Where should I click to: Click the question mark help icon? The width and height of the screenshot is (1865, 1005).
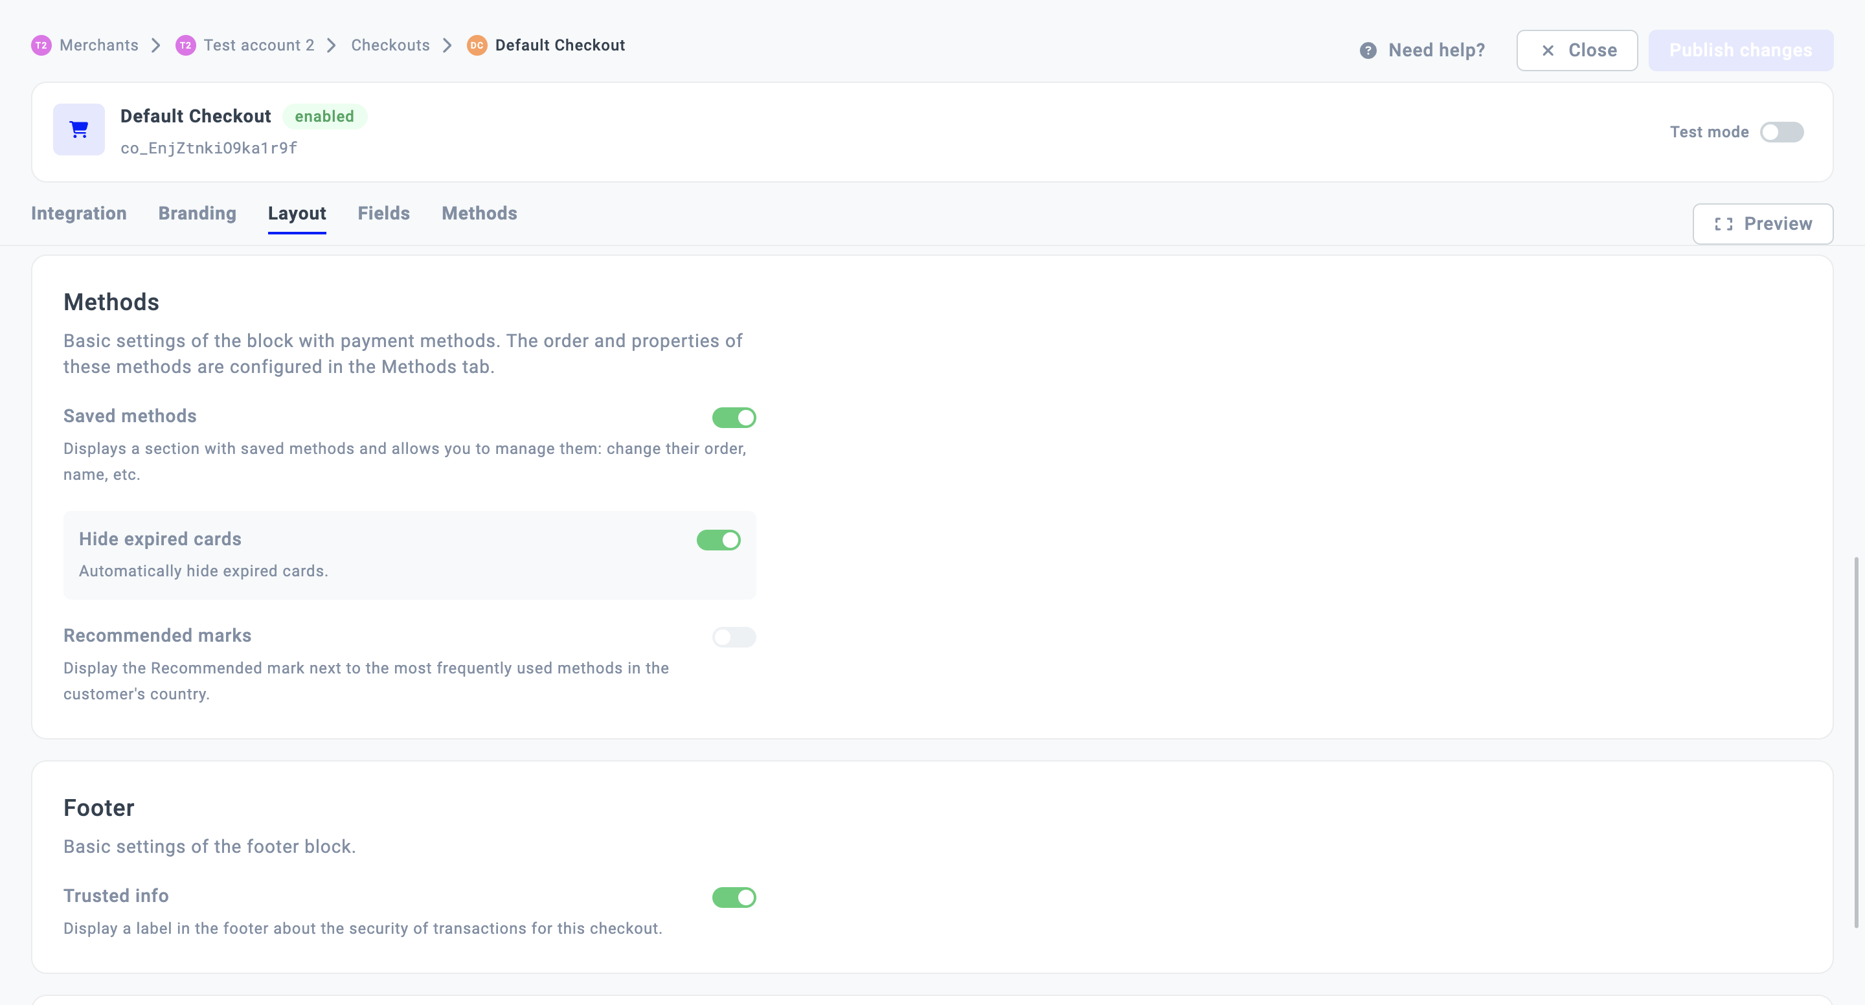(x=1368, y=51)
